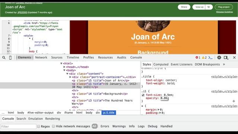Open the Sources panel
Screen dimensions: 238x134
(x=57, y=57)
